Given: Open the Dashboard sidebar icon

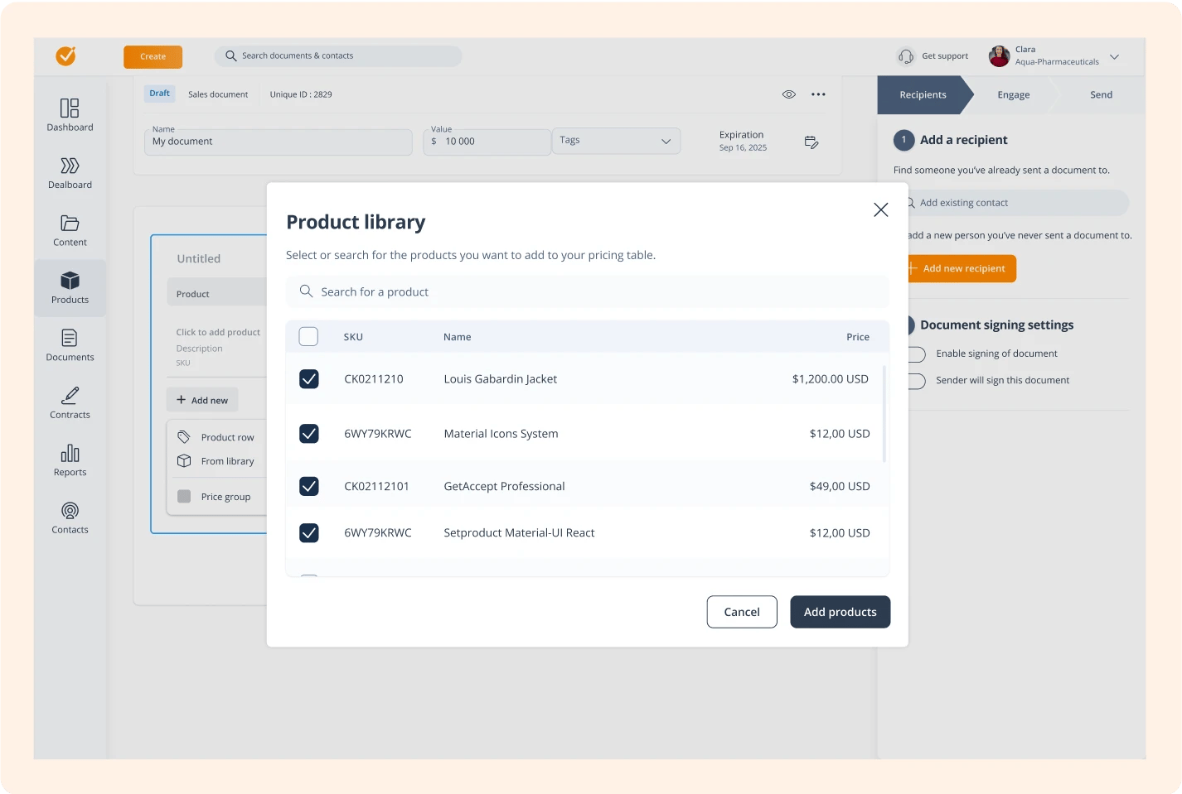Looking at the screenshot, I should coord(70,108).
